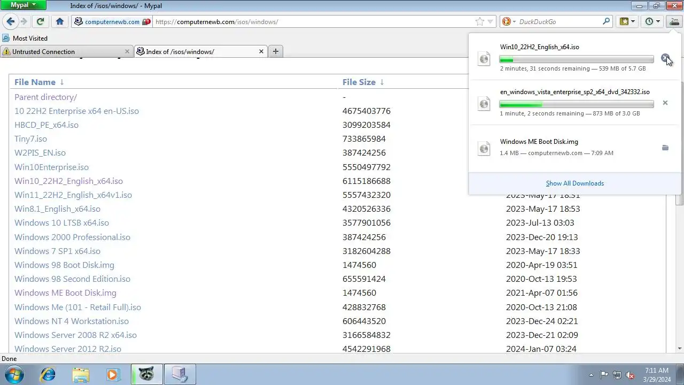Click Windows ME Boot Disk.img link in list
The width and height of the screenshot is (684, 385).
[65, 293]
